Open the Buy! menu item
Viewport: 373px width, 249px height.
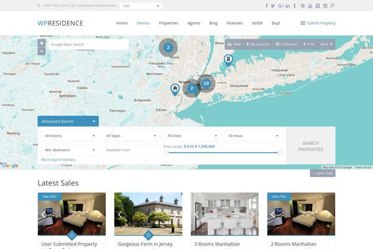tap(276, 23)
